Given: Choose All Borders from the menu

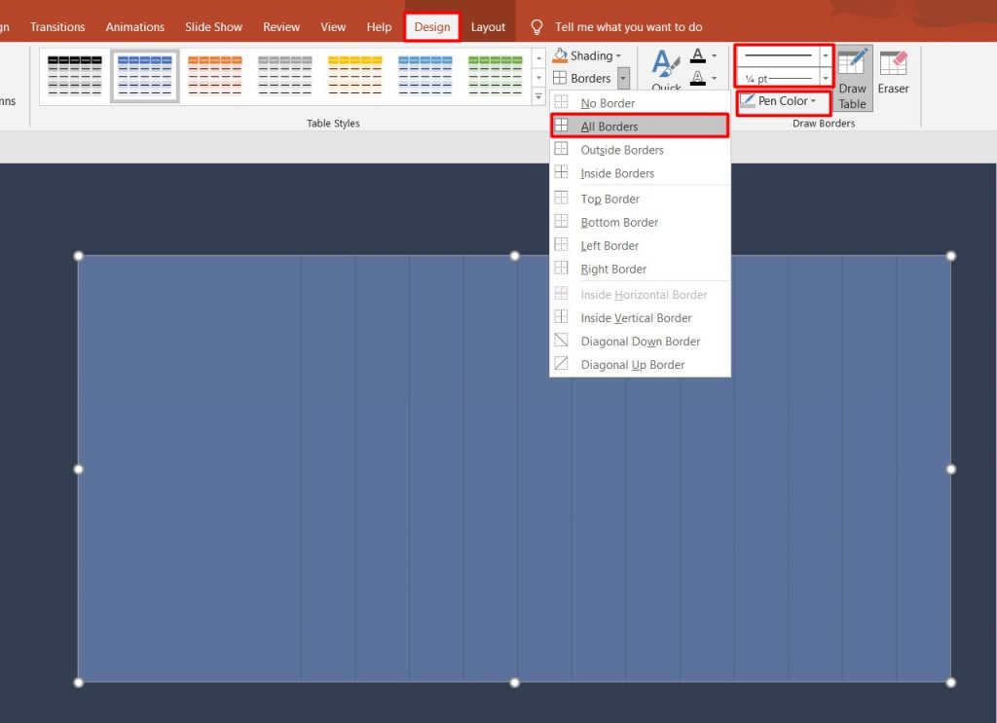Looking at the screenshot, I should 640,127.
